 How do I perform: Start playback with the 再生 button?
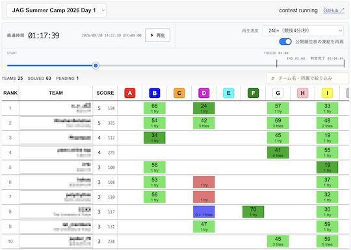157,35
